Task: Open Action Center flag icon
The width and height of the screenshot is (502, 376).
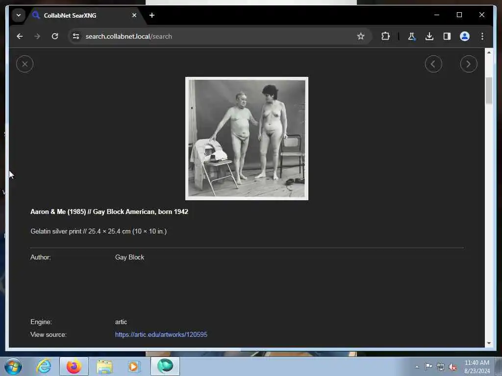Action: 428,367
